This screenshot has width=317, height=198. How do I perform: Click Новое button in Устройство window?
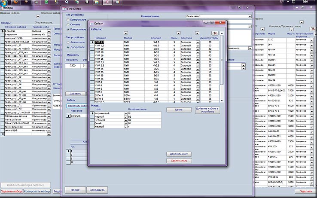point(75,190)
